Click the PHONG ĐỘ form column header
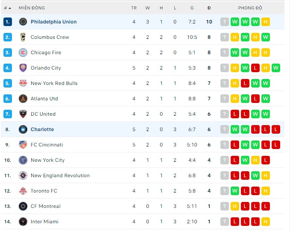The height and width of the screenshot is (231, 290). pyautogui.click(x=250, y=8)
